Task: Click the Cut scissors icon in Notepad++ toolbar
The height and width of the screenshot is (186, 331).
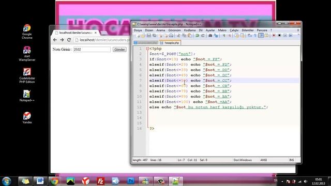Action: coord(178,36)
